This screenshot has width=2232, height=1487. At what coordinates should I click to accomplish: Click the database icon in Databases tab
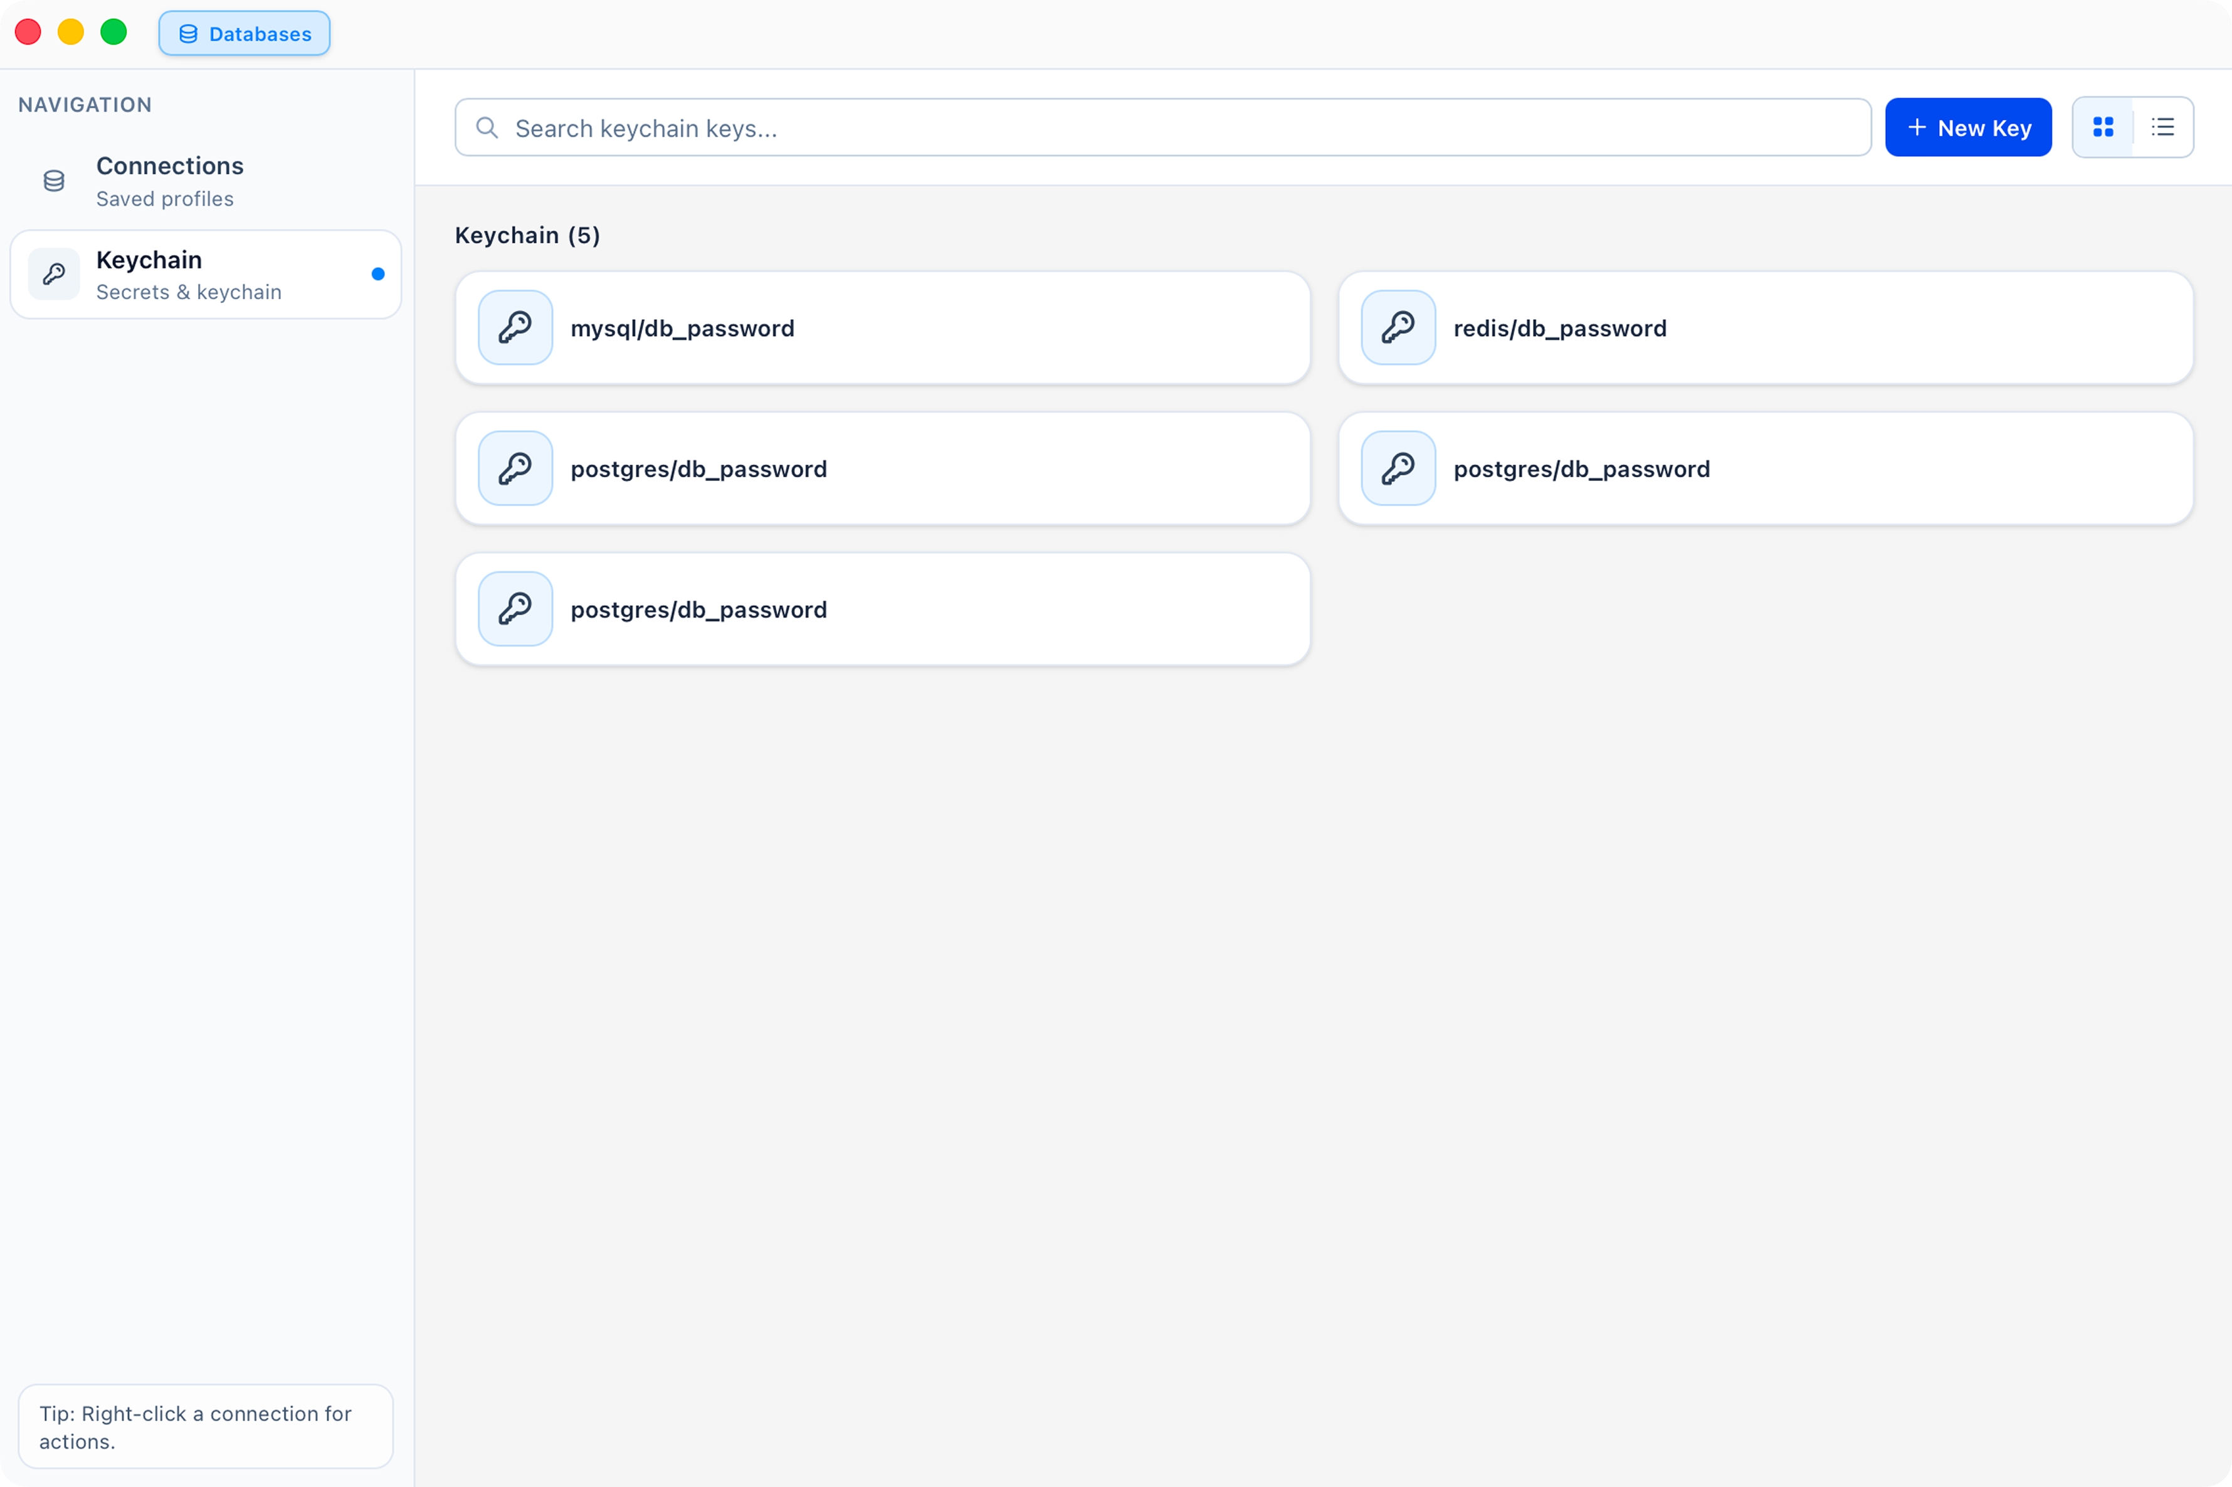click(x=189, y=34)
